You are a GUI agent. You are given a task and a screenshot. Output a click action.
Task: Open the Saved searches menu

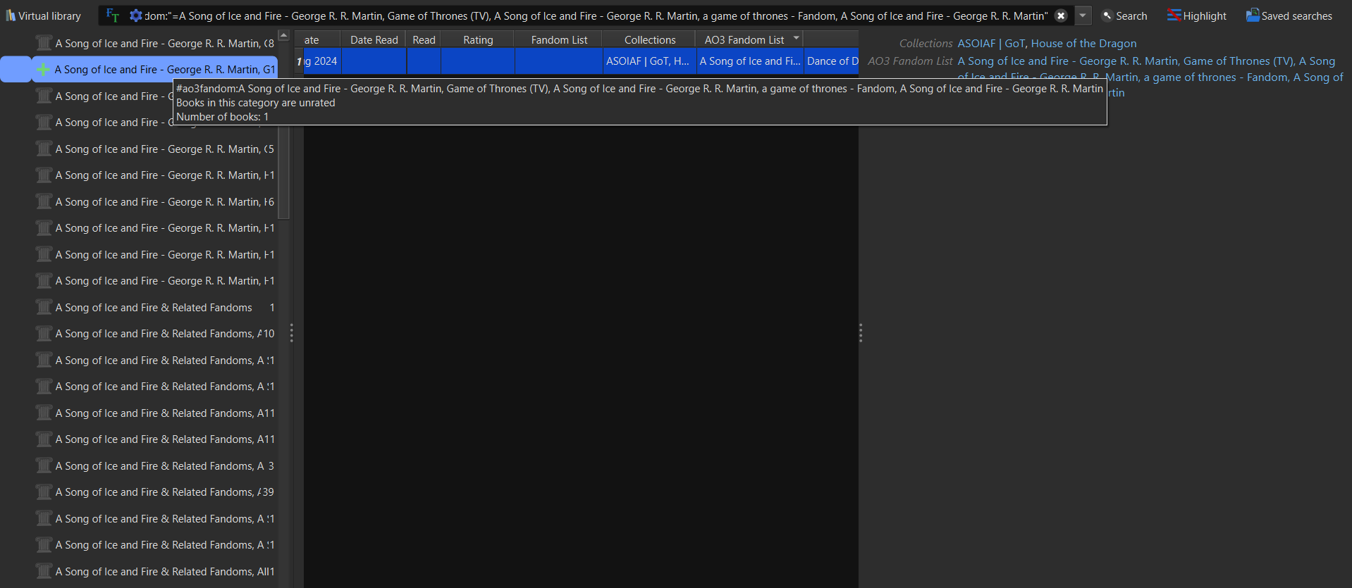coord(1289,15)
